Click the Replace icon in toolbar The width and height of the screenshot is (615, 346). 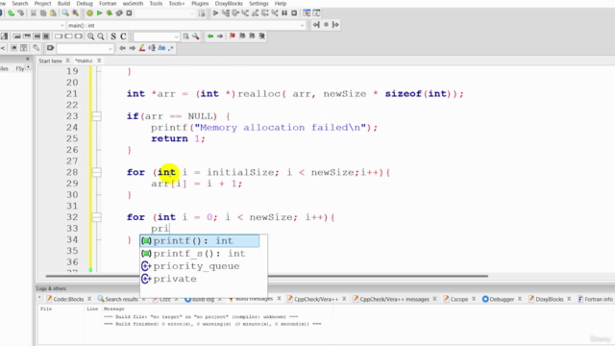point(75,13)
